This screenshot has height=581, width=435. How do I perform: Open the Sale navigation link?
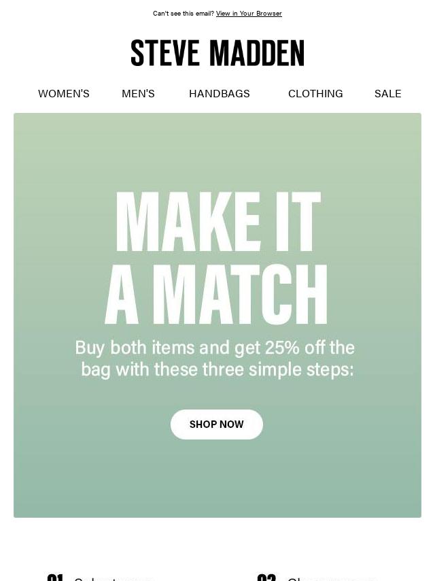(x=387, y=93)
